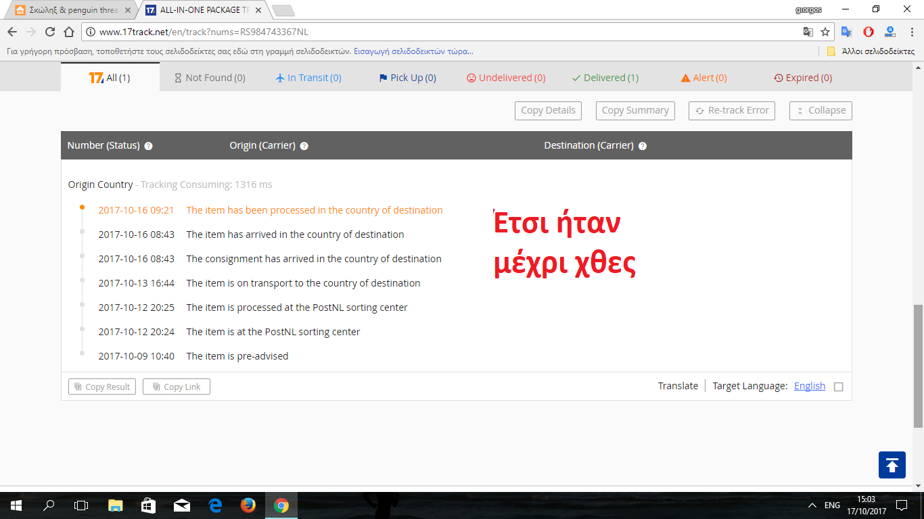This screenshot has height=519, width=924.
Task: Launch File Explorer from the taskbar
Action: pos(116,505)
